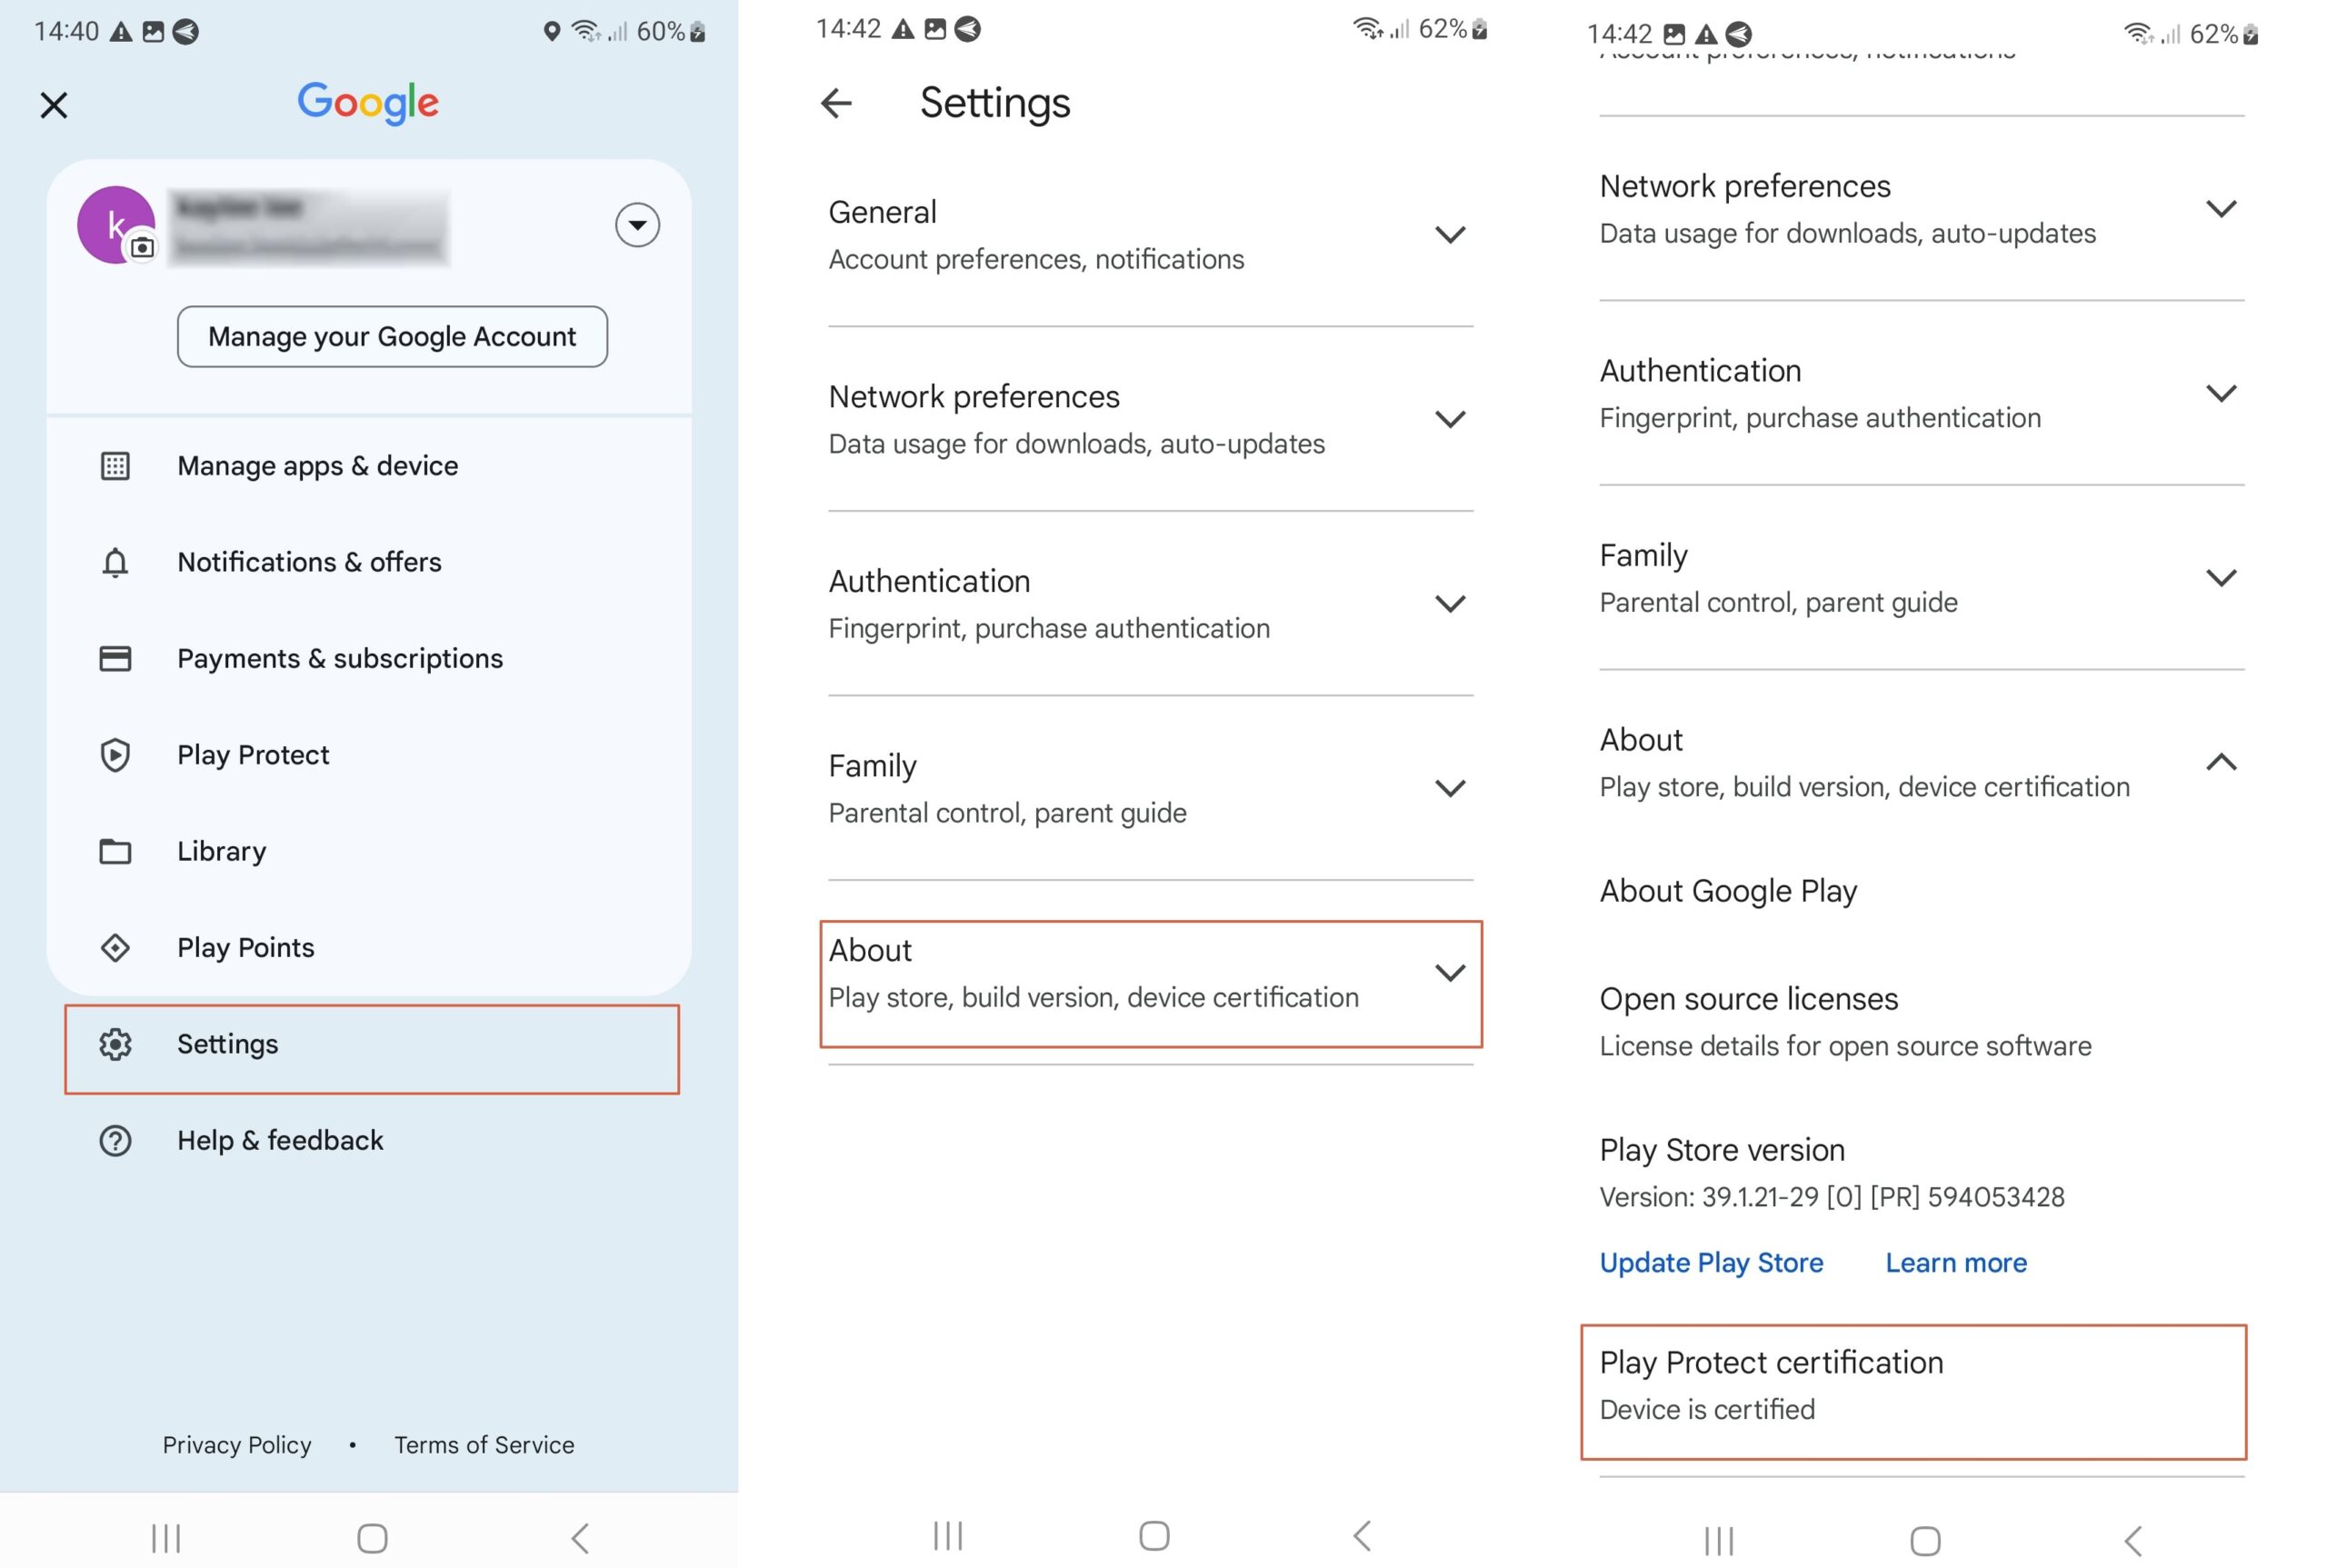Select the Play Points icon
The image size is (2327, 1568).
[x=114, y=947]
